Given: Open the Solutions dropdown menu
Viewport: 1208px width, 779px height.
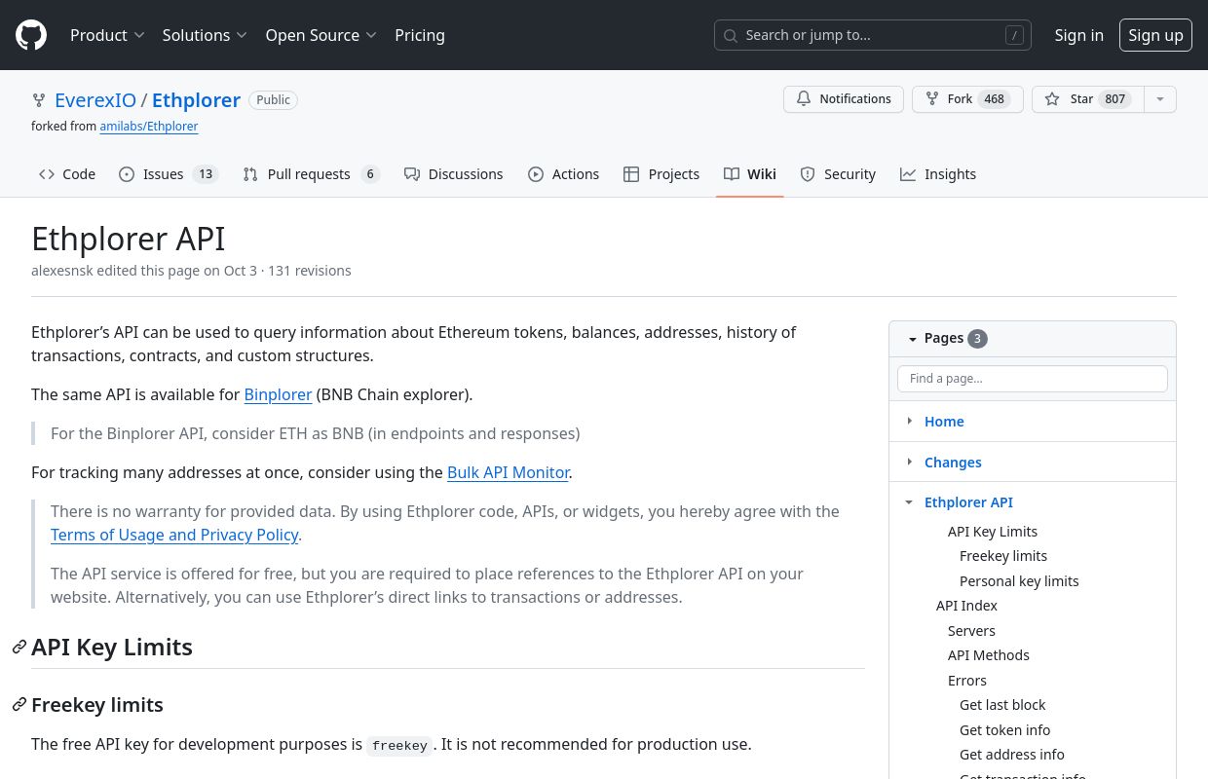Looking at the screenshot, I should (x=205, y=35).
